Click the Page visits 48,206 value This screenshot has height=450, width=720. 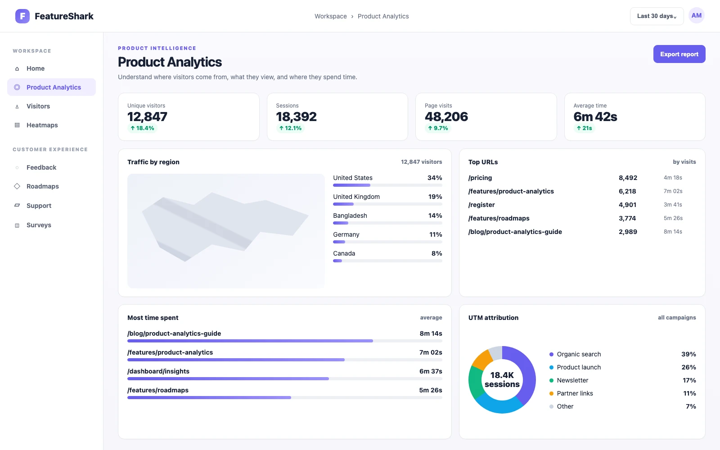click(446, 117)
